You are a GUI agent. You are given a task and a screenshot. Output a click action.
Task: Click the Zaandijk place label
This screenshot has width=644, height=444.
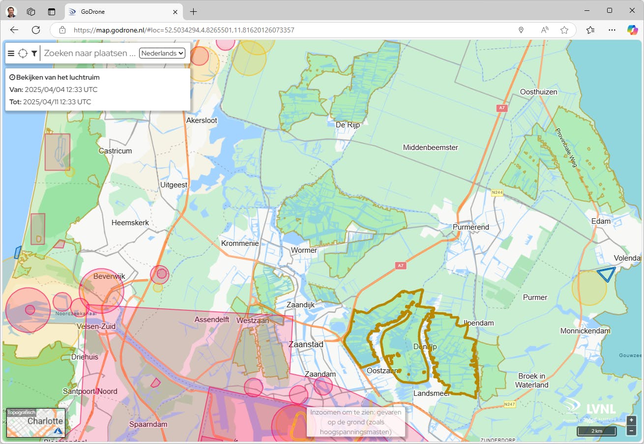click(300, 305)
